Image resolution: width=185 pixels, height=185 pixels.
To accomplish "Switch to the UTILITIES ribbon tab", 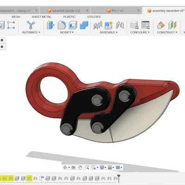I will tap(94, 17).
